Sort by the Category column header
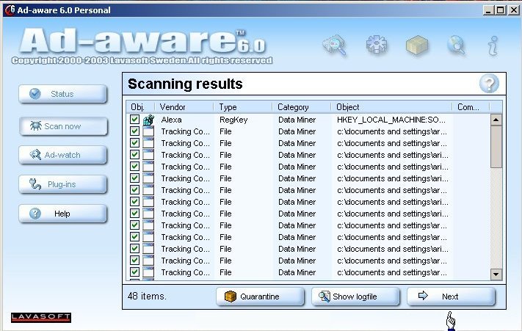This screenshot has width=522, height=331. pos(302,107)
